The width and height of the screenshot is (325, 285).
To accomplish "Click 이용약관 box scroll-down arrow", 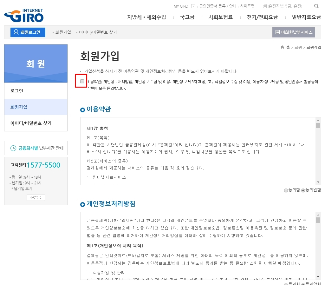I will click(318, 182).
